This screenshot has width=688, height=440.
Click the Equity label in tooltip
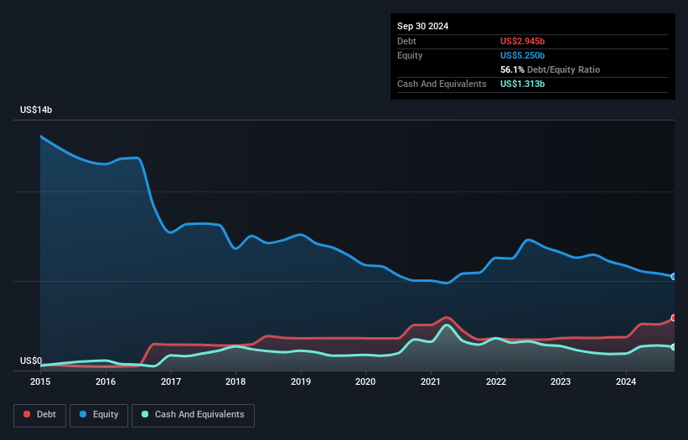tap(410, 55)
